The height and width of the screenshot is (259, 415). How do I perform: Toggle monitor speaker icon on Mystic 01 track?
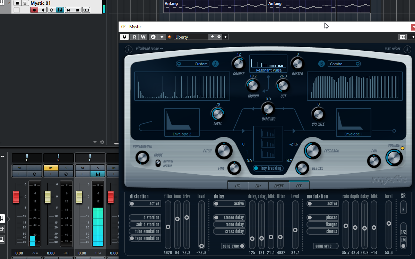point(43,10)
